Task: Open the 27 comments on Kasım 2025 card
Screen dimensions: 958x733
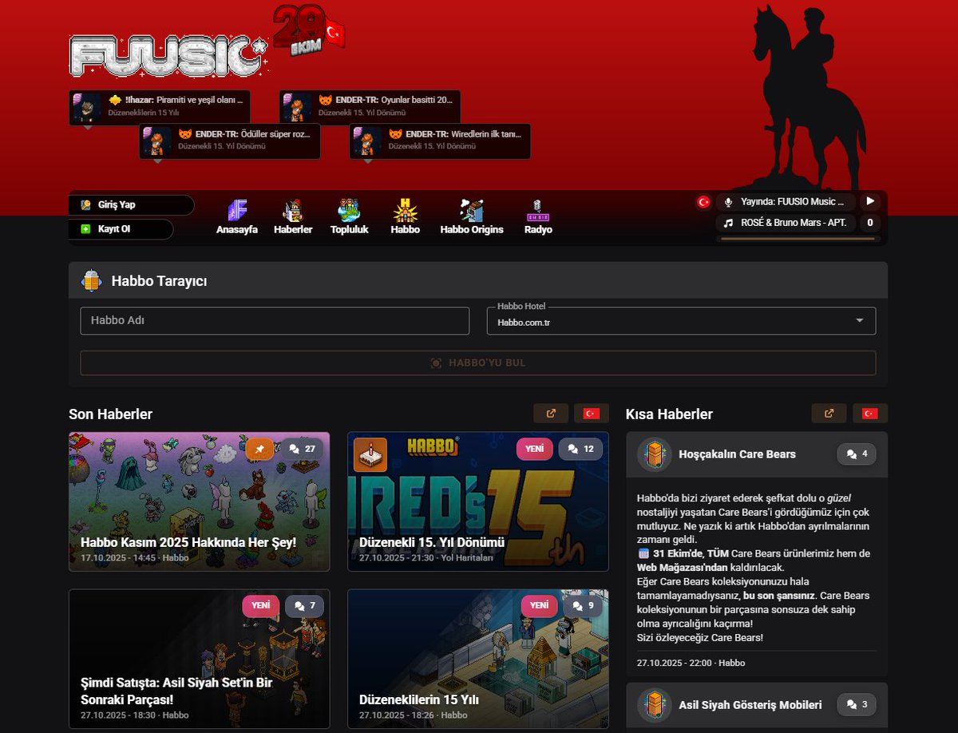Action: tap(302, 450)
